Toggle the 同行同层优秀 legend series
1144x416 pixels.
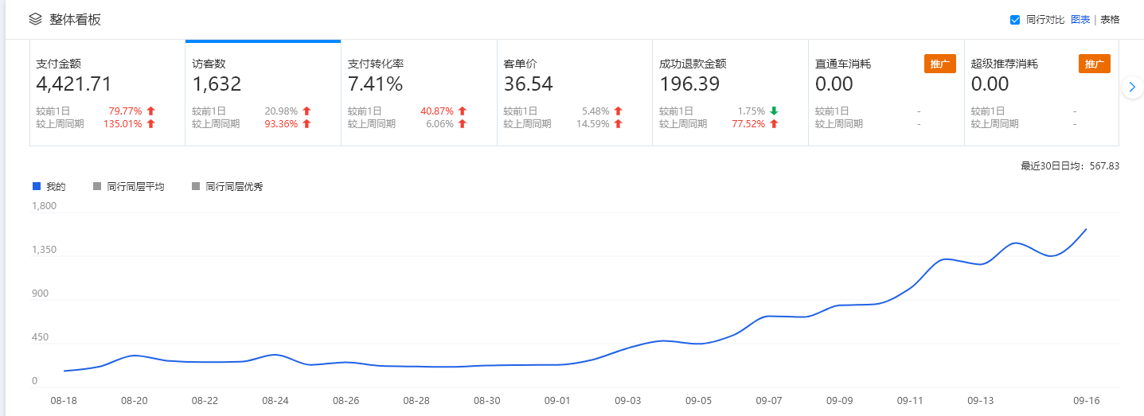228,187
